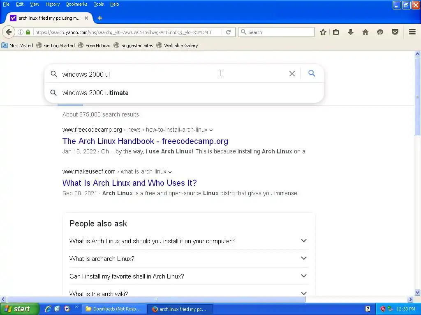Expand 'What is Arch Linux and should you install' question

coord(189,241)
